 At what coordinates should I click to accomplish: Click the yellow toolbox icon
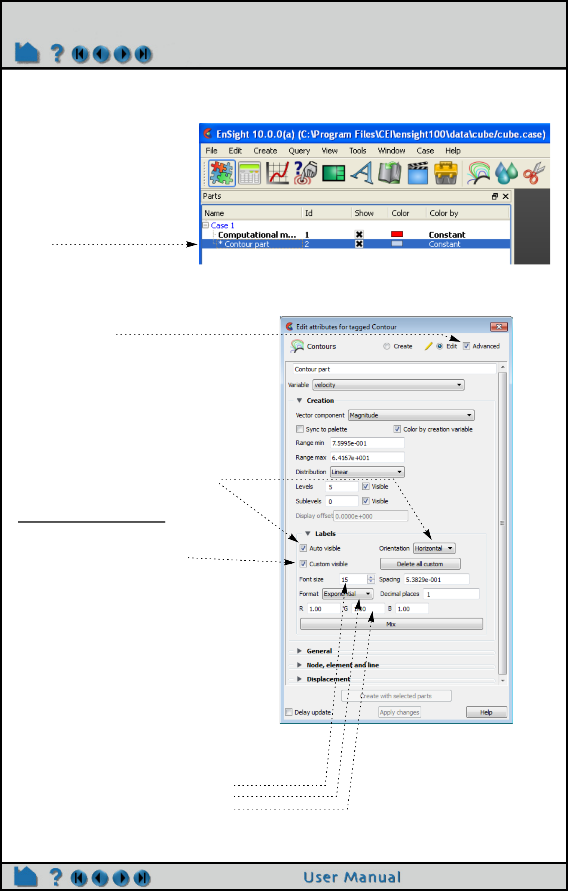coord(446,173)
